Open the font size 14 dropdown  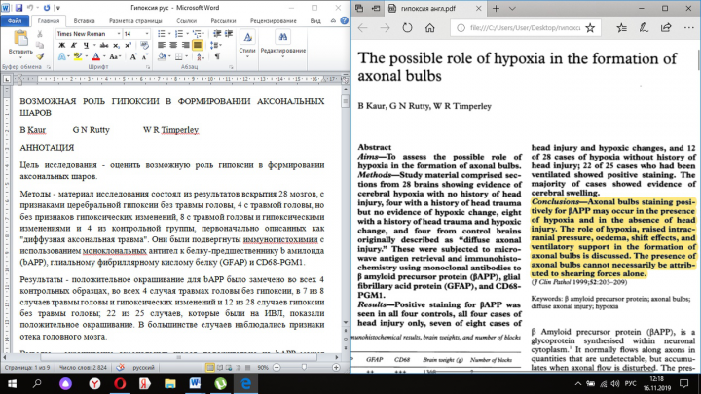136,34
